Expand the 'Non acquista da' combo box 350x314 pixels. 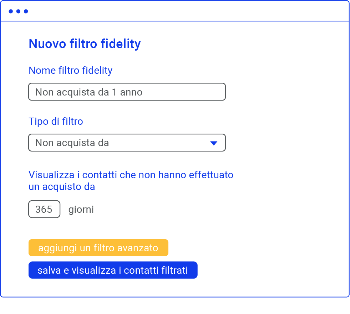click(x=127, y=143)
